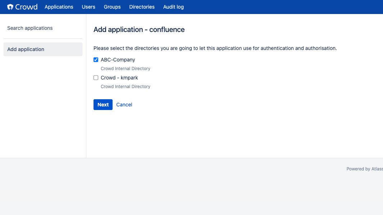This screenshot has width=383, height=215.
Task: Cancel adding the application
Action: pyautogui.click(x=124, y=105)
